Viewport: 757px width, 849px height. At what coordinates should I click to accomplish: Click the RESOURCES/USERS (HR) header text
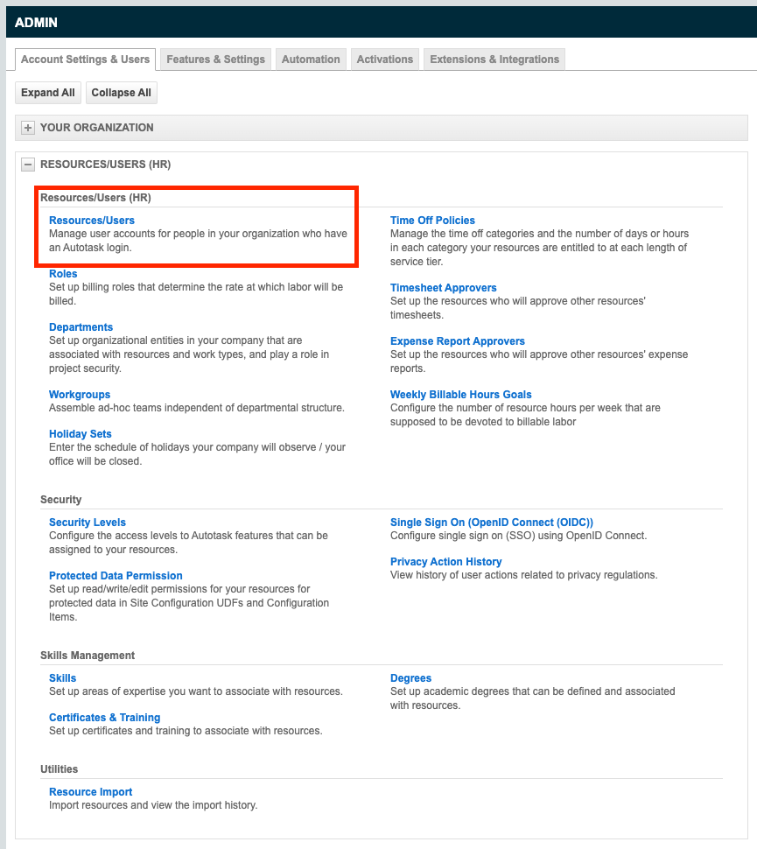(x=106, y=165)
